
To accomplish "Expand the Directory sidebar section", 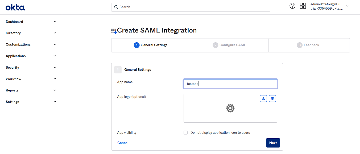I will coord(31,33).
